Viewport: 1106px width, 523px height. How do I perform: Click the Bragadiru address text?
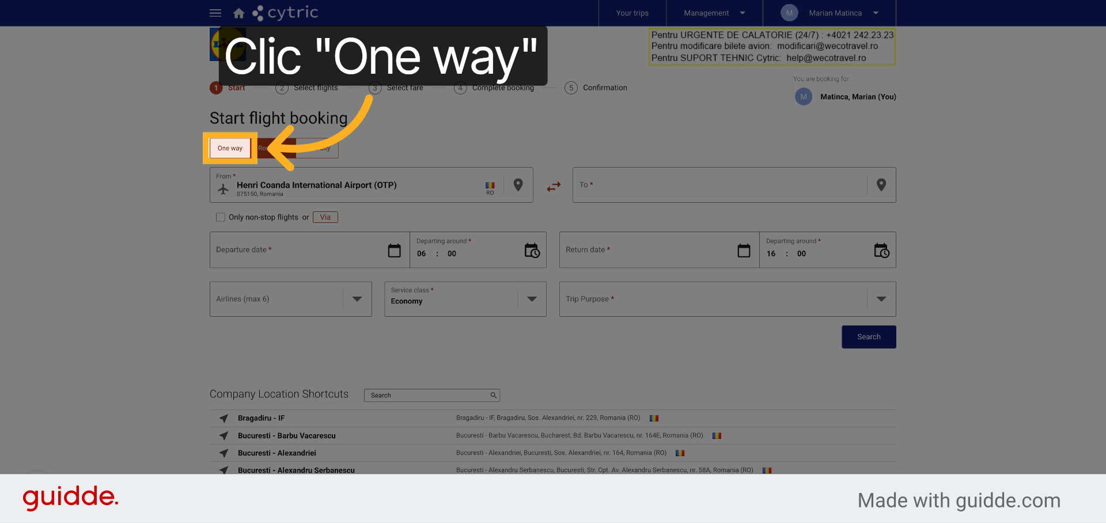coord(548,418)
